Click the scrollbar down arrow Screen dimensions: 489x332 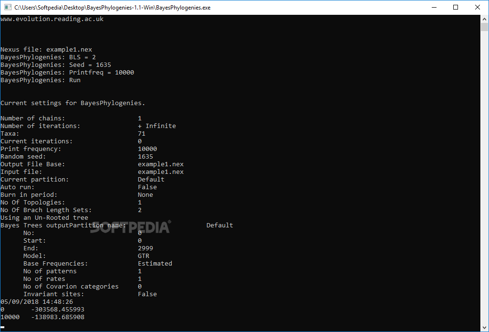(x=484, y=328)
